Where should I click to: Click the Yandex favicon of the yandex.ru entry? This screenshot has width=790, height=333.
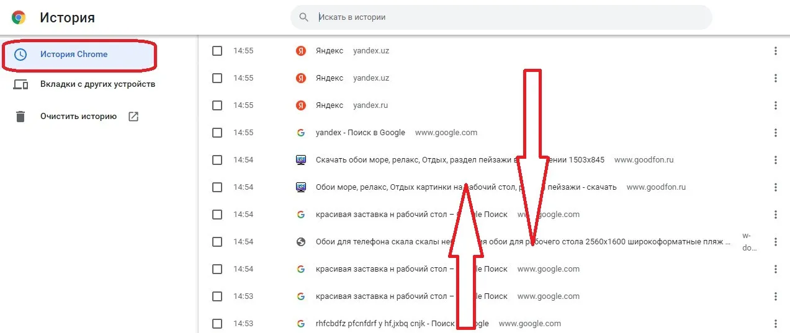pyautogui.click(x=301, y=105)
